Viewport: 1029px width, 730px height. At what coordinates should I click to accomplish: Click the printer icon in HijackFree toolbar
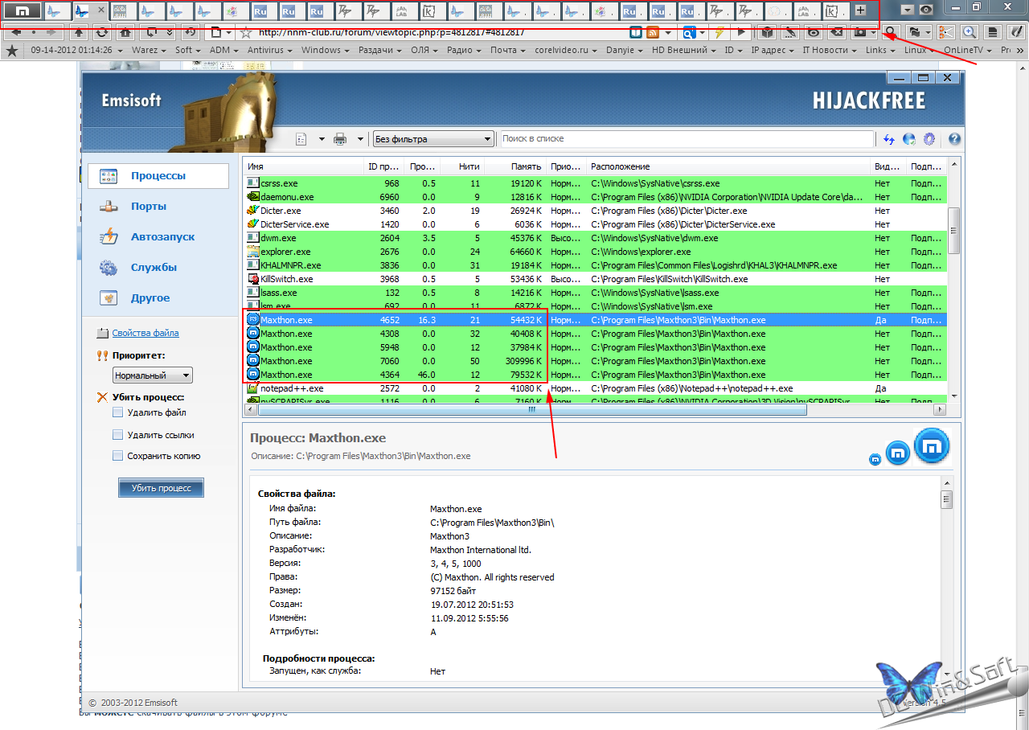(340, 139)
